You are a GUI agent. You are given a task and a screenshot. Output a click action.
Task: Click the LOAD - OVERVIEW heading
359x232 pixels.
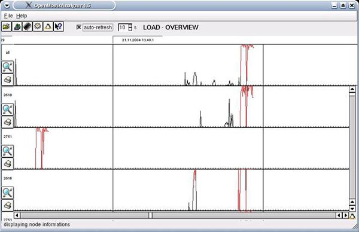point(171,28)
